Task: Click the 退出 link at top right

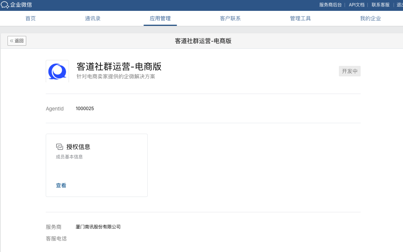Action: tap(400, 5)
